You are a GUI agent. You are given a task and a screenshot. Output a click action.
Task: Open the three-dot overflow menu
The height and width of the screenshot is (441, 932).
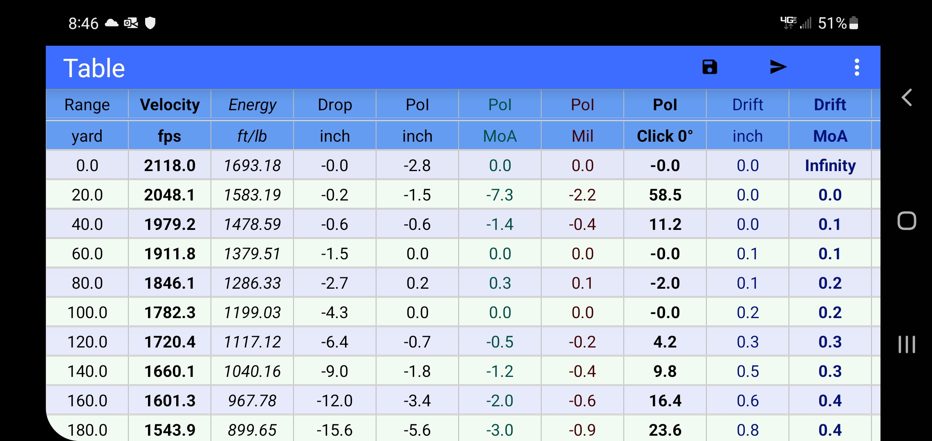(857, 67)
